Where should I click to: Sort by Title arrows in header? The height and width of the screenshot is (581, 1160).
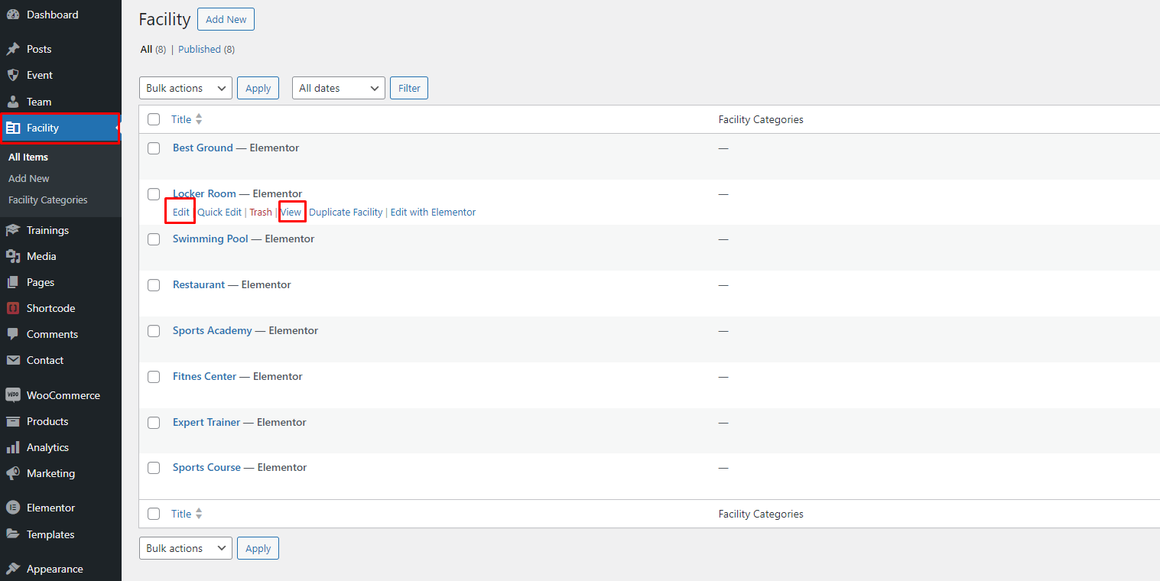pos(199,119)
